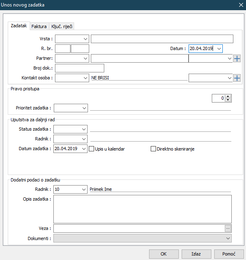Select the Zadatak tab

tap(19, 26)
